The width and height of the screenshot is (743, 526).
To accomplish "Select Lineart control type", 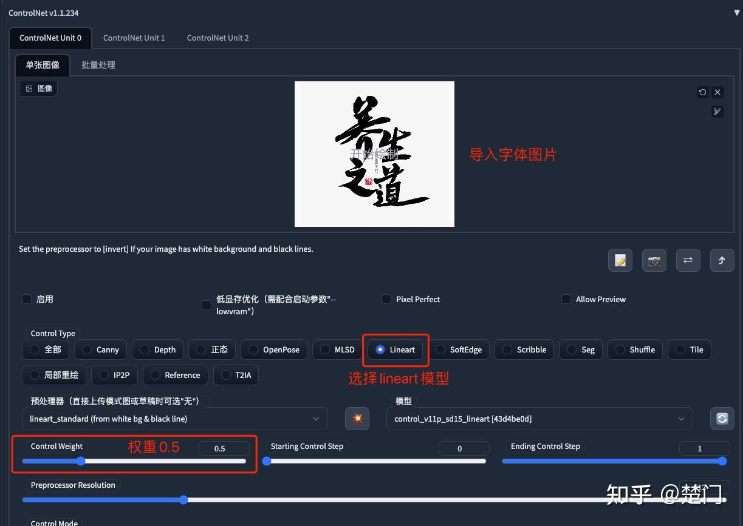I will coord(395,349).
